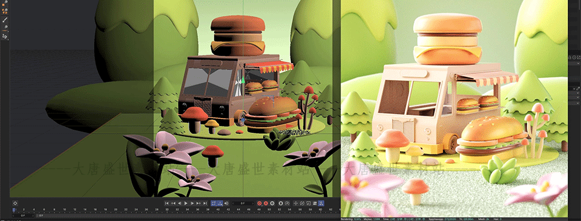Click the diamond keyframe icon above the timeline
581x221 pixels.
tap(15, 203)
